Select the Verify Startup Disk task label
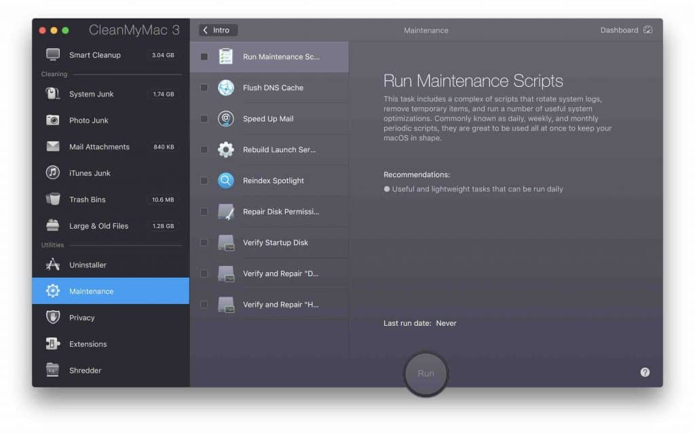The width and height of the screenshot is (695, 433). (276, 242)
